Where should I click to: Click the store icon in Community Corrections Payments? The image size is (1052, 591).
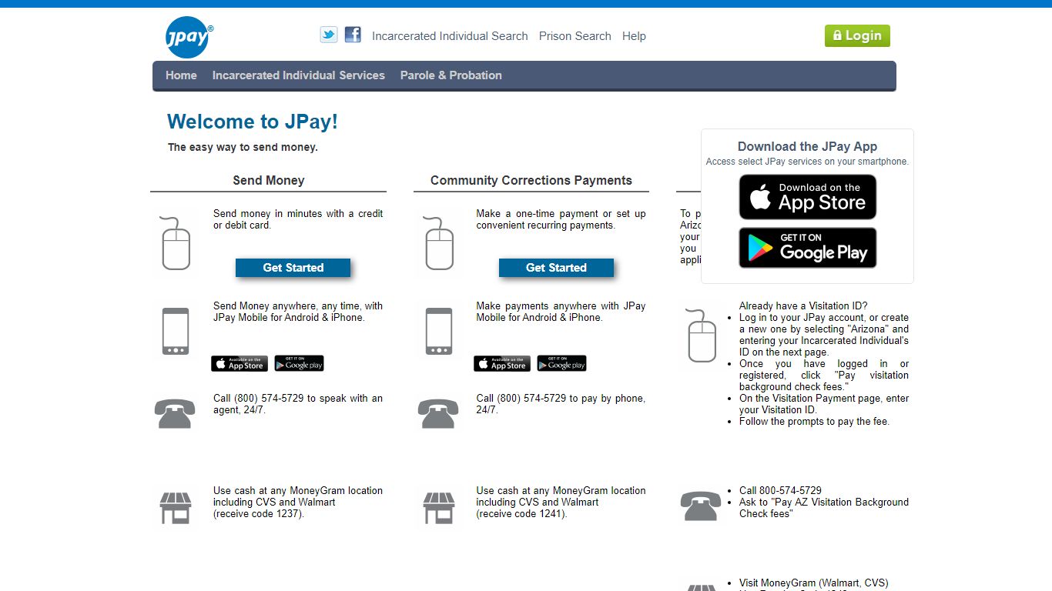click(x=439, y=508)
